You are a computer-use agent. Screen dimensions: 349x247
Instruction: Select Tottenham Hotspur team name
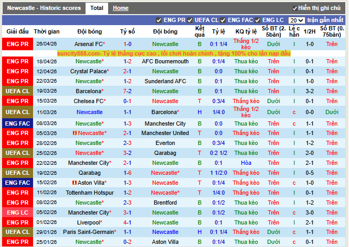89,193
